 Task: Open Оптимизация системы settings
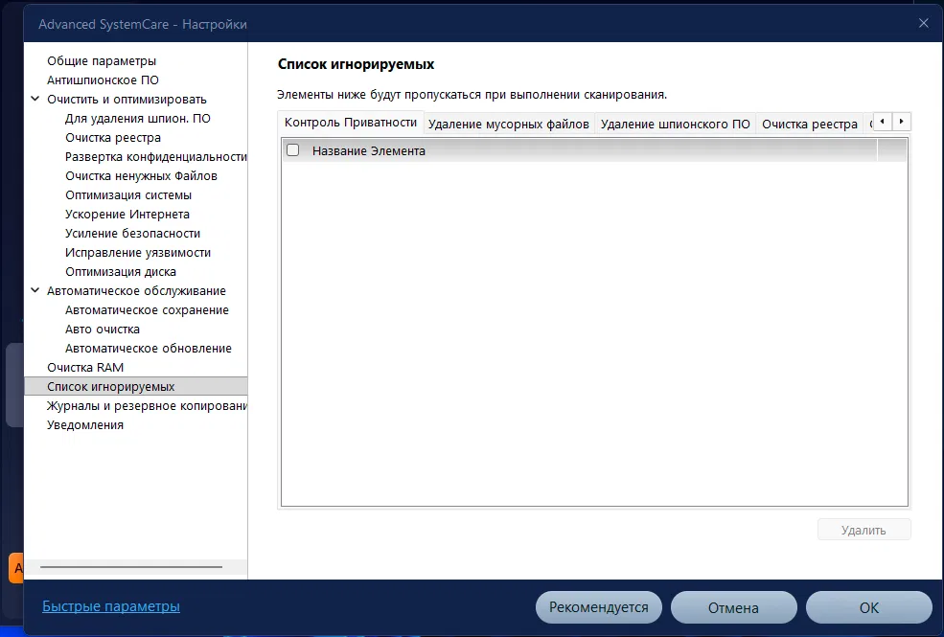(x=128, y=195)
